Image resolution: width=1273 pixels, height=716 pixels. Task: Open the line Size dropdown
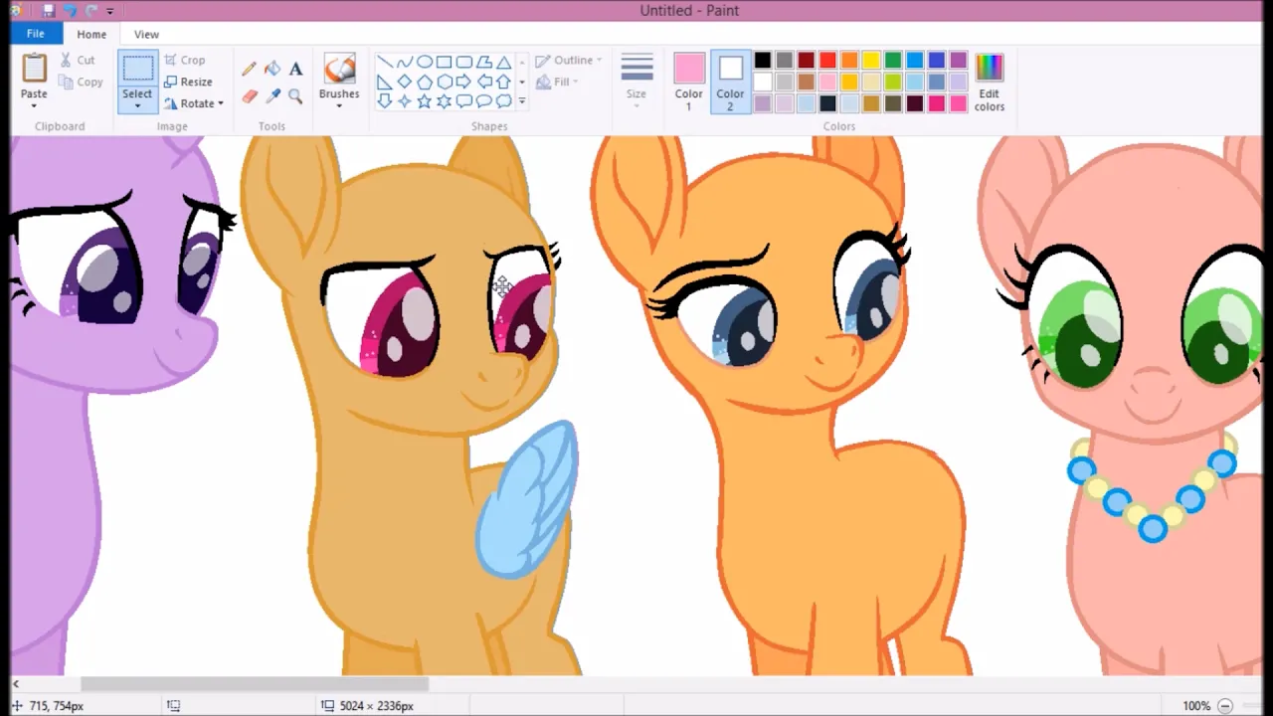[636, 80]
